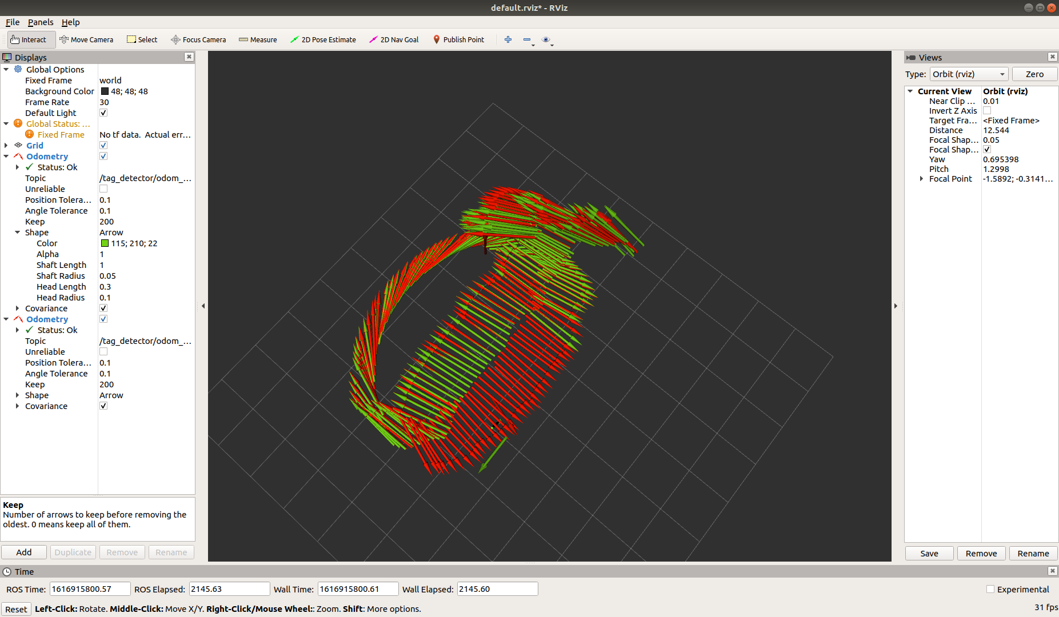Click the Save view button
1059x617 pixels.
click(x=929, y=553)
